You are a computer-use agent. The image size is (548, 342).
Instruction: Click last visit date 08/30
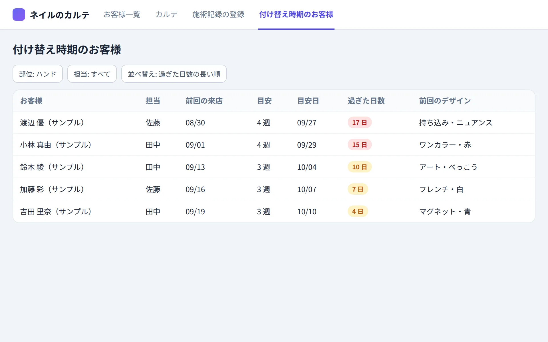195,123
